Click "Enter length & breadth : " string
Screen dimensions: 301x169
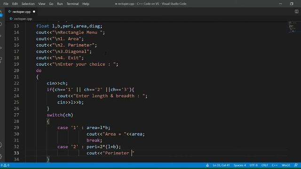tap(109, 96)
